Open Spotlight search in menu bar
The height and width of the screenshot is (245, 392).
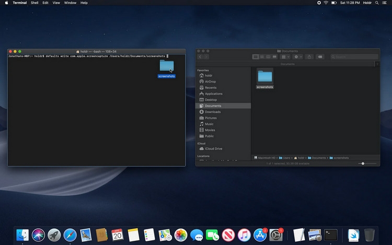tap(377, 3)
